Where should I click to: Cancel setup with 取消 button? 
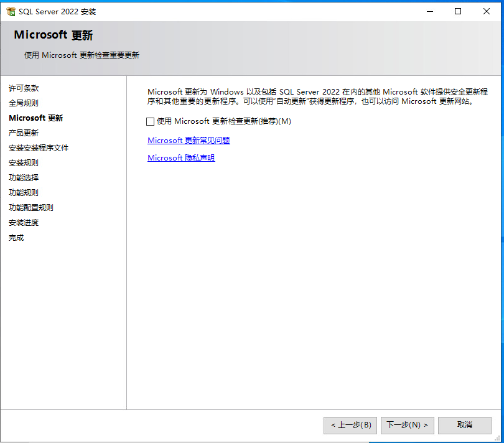click(464, 426)
